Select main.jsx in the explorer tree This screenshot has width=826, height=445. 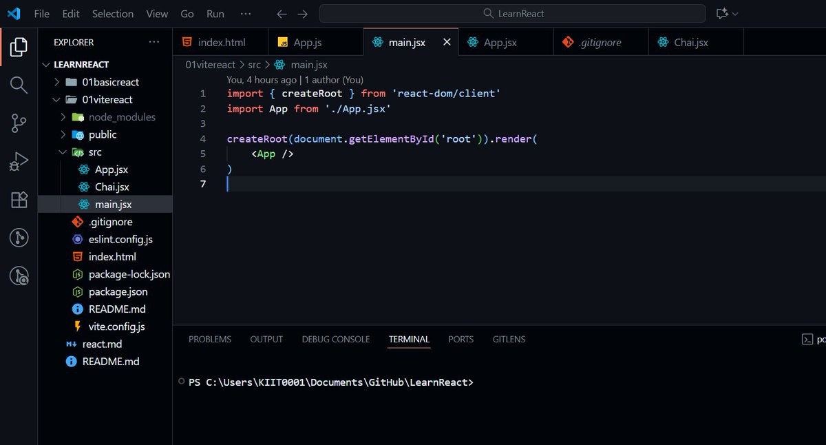(105, 205)
